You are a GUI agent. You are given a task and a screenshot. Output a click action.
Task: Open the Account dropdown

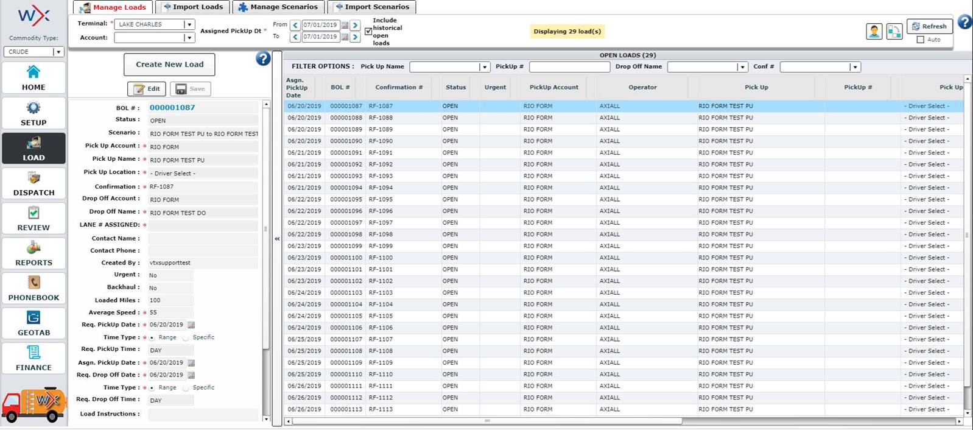[189, 38]
